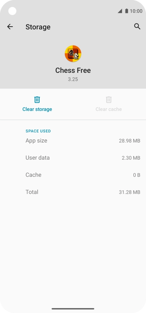Select the Cache row
The height and width of the screenshot is (313, 146).
[x=73, y=175]
